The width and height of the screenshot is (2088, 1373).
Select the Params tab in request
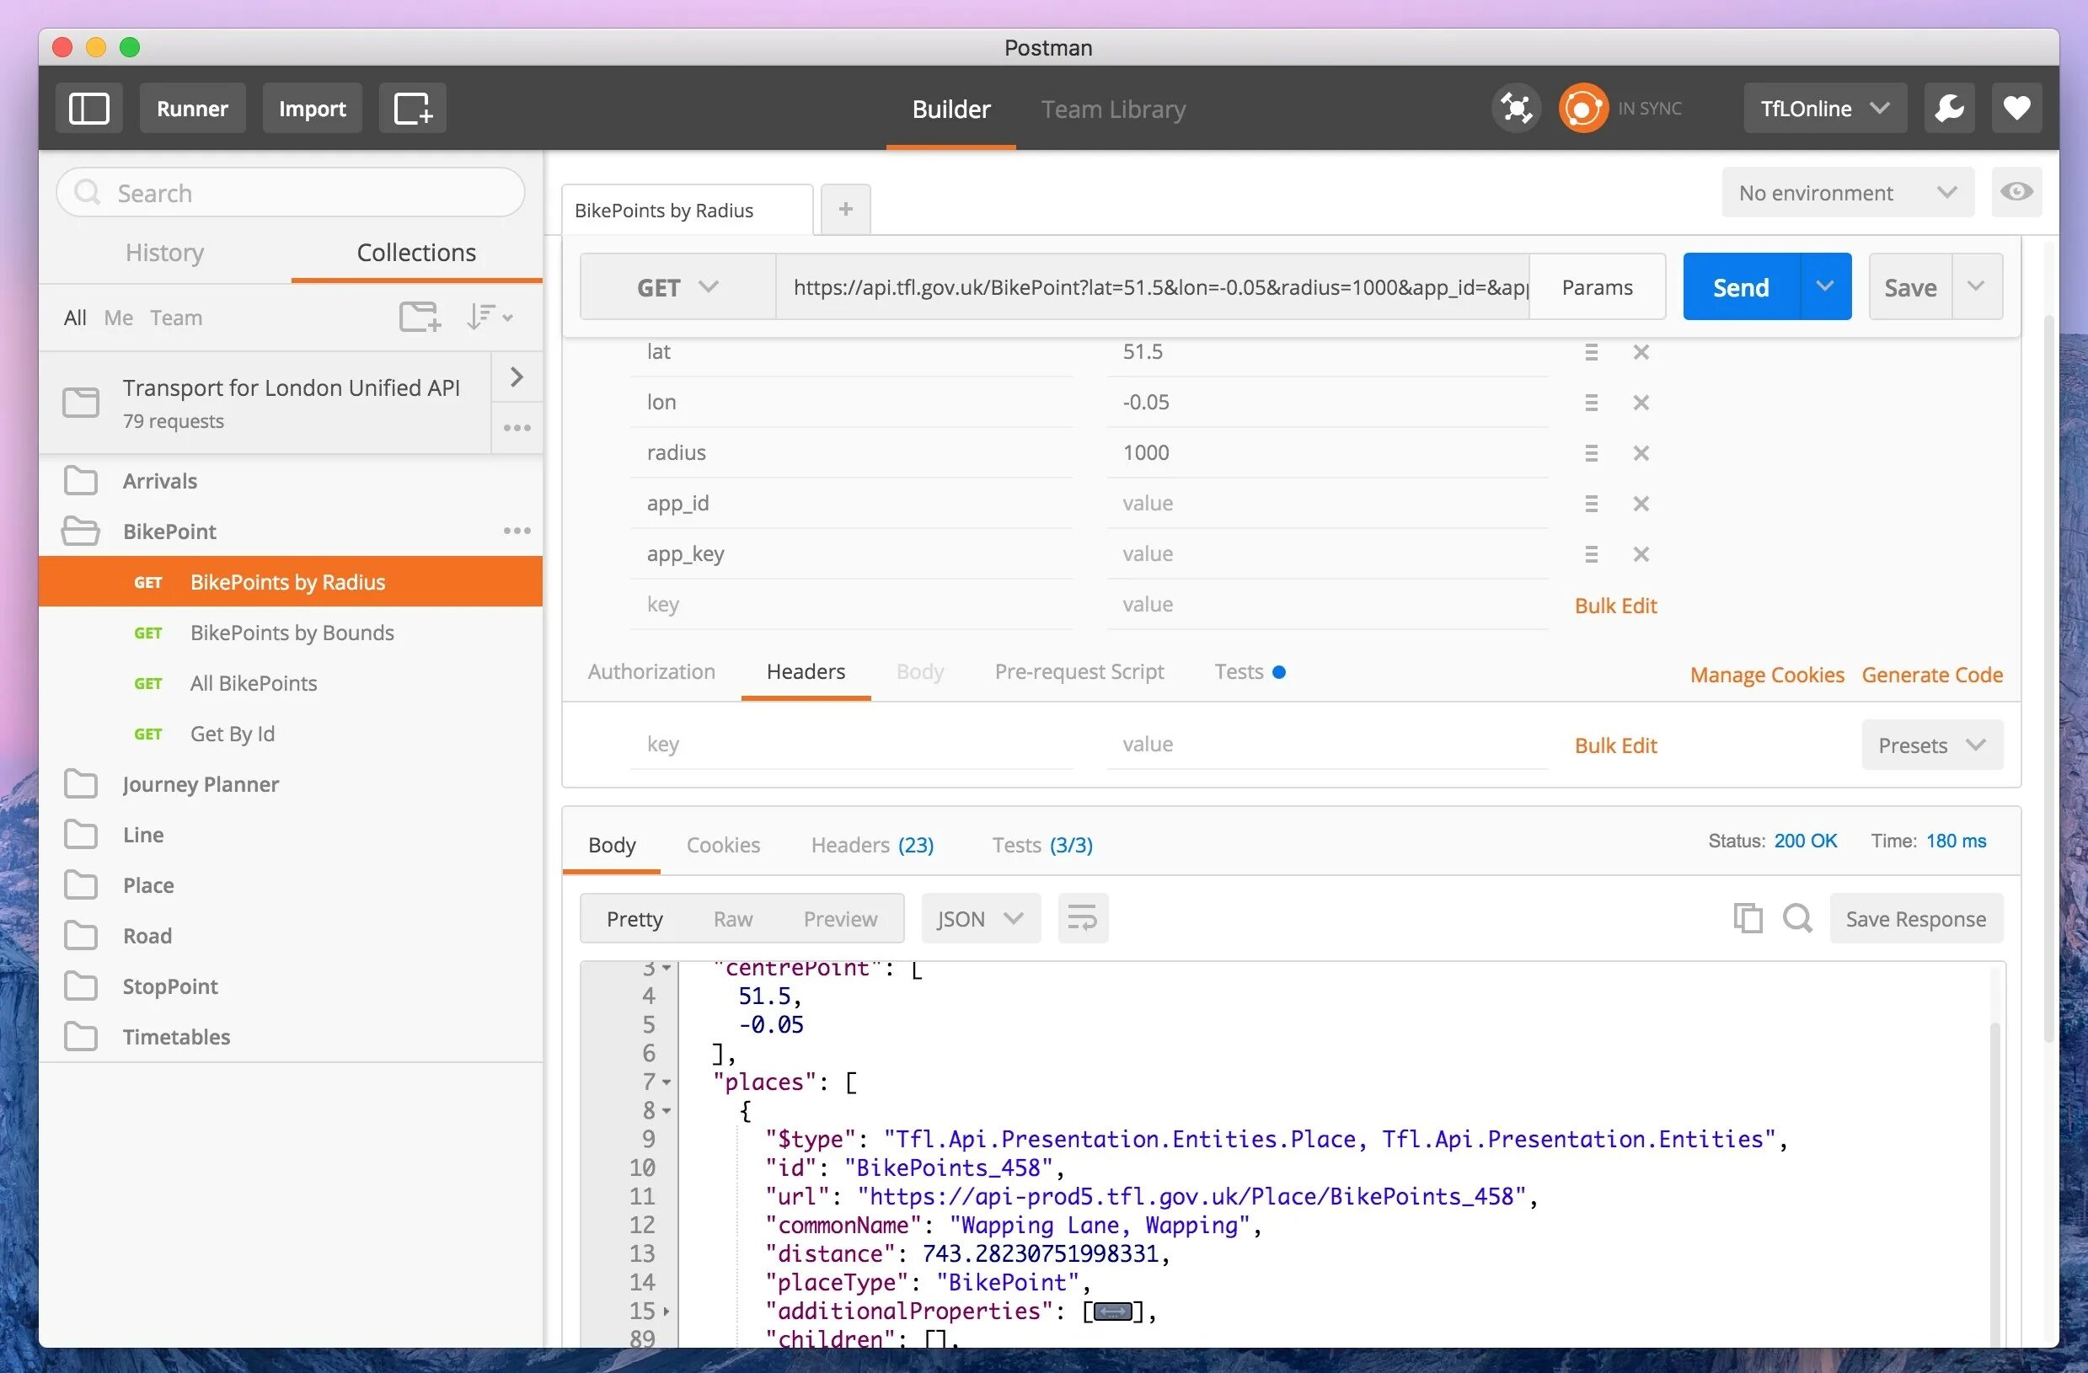click(x=1598, y=286)
